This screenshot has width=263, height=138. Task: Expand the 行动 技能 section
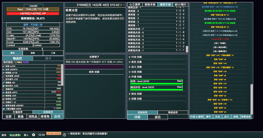(135, 57)
